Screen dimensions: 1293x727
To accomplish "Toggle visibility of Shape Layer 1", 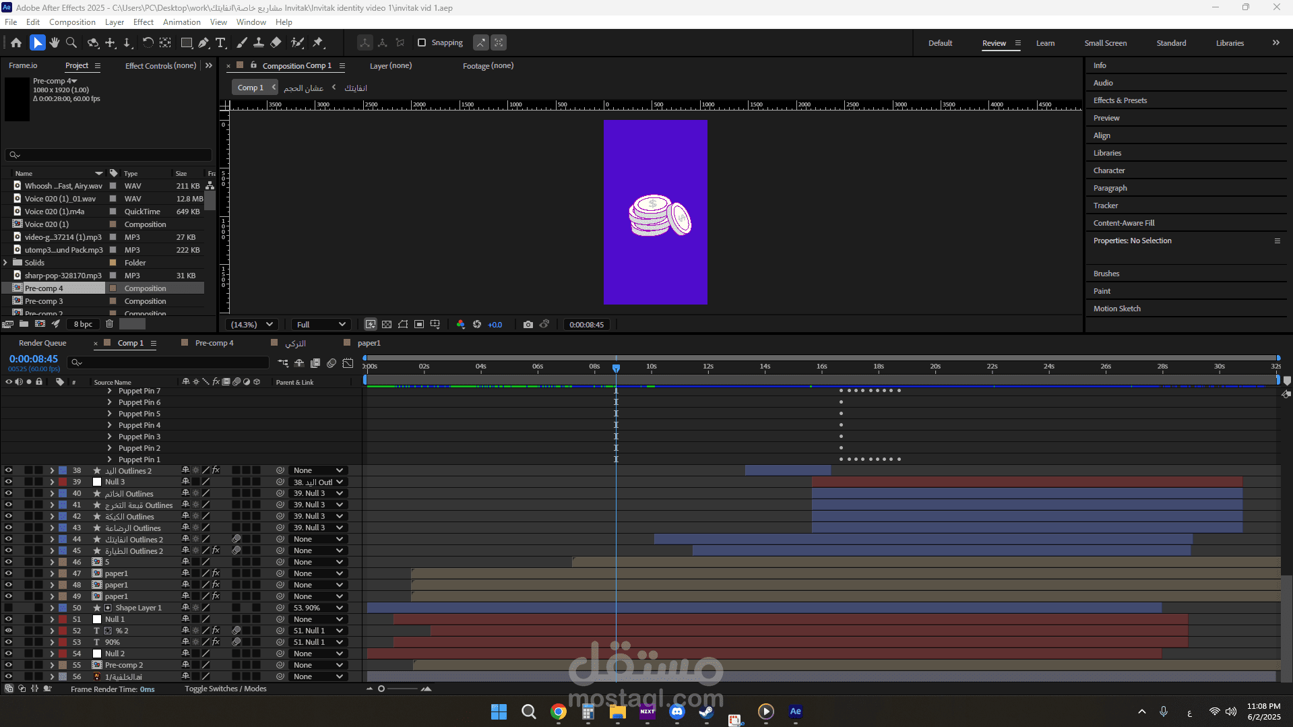I will (x=9, y=608).
